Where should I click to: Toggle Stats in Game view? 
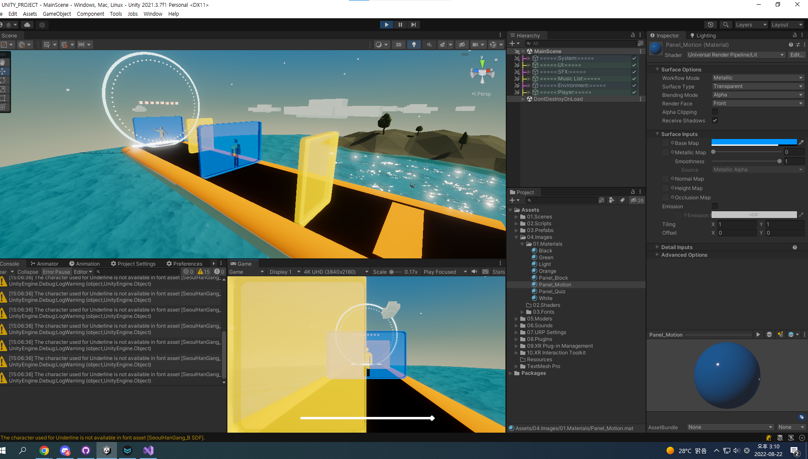click(x=499, y=272)
